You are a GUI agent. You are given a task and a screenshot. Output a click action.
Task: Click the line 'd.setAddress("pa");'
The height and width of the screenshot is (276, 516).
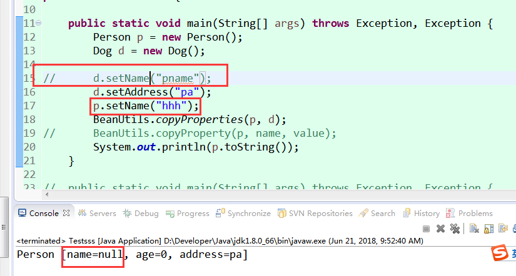(152, 92)
